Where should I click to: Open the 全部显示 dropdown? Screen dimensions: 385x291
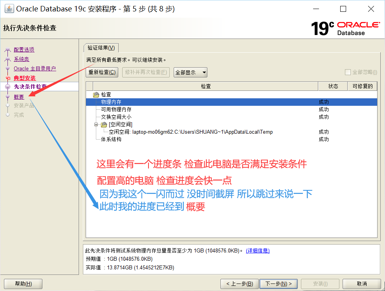coord(190,72)
